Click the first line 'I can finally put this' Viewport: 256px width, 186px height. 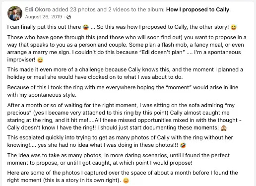(122, 27)
